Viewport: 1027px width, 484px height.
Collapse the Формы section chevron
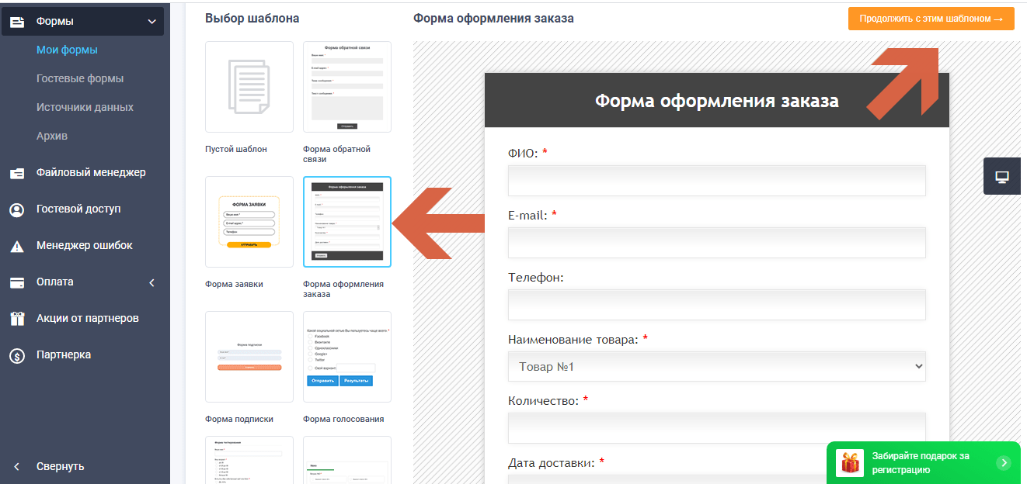pos(152,21)
